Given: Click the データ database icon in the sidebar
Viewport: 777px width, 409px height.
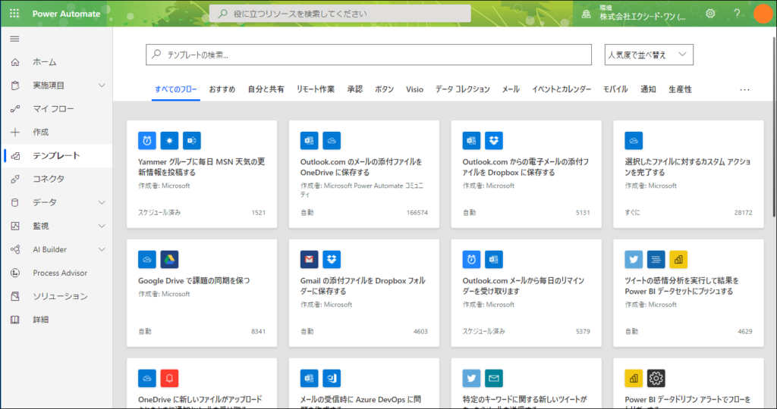Looking at the screenshot, I should point(15,202).
